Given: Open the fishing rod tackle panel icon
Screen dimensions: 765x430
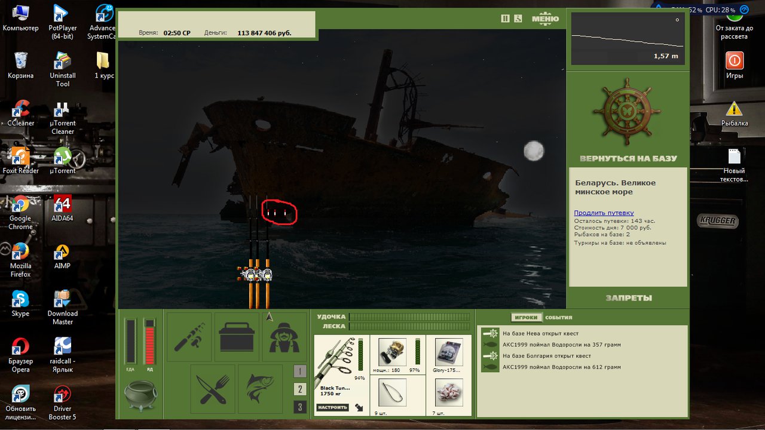Looking at the screenshot, I should coord(189,337).
